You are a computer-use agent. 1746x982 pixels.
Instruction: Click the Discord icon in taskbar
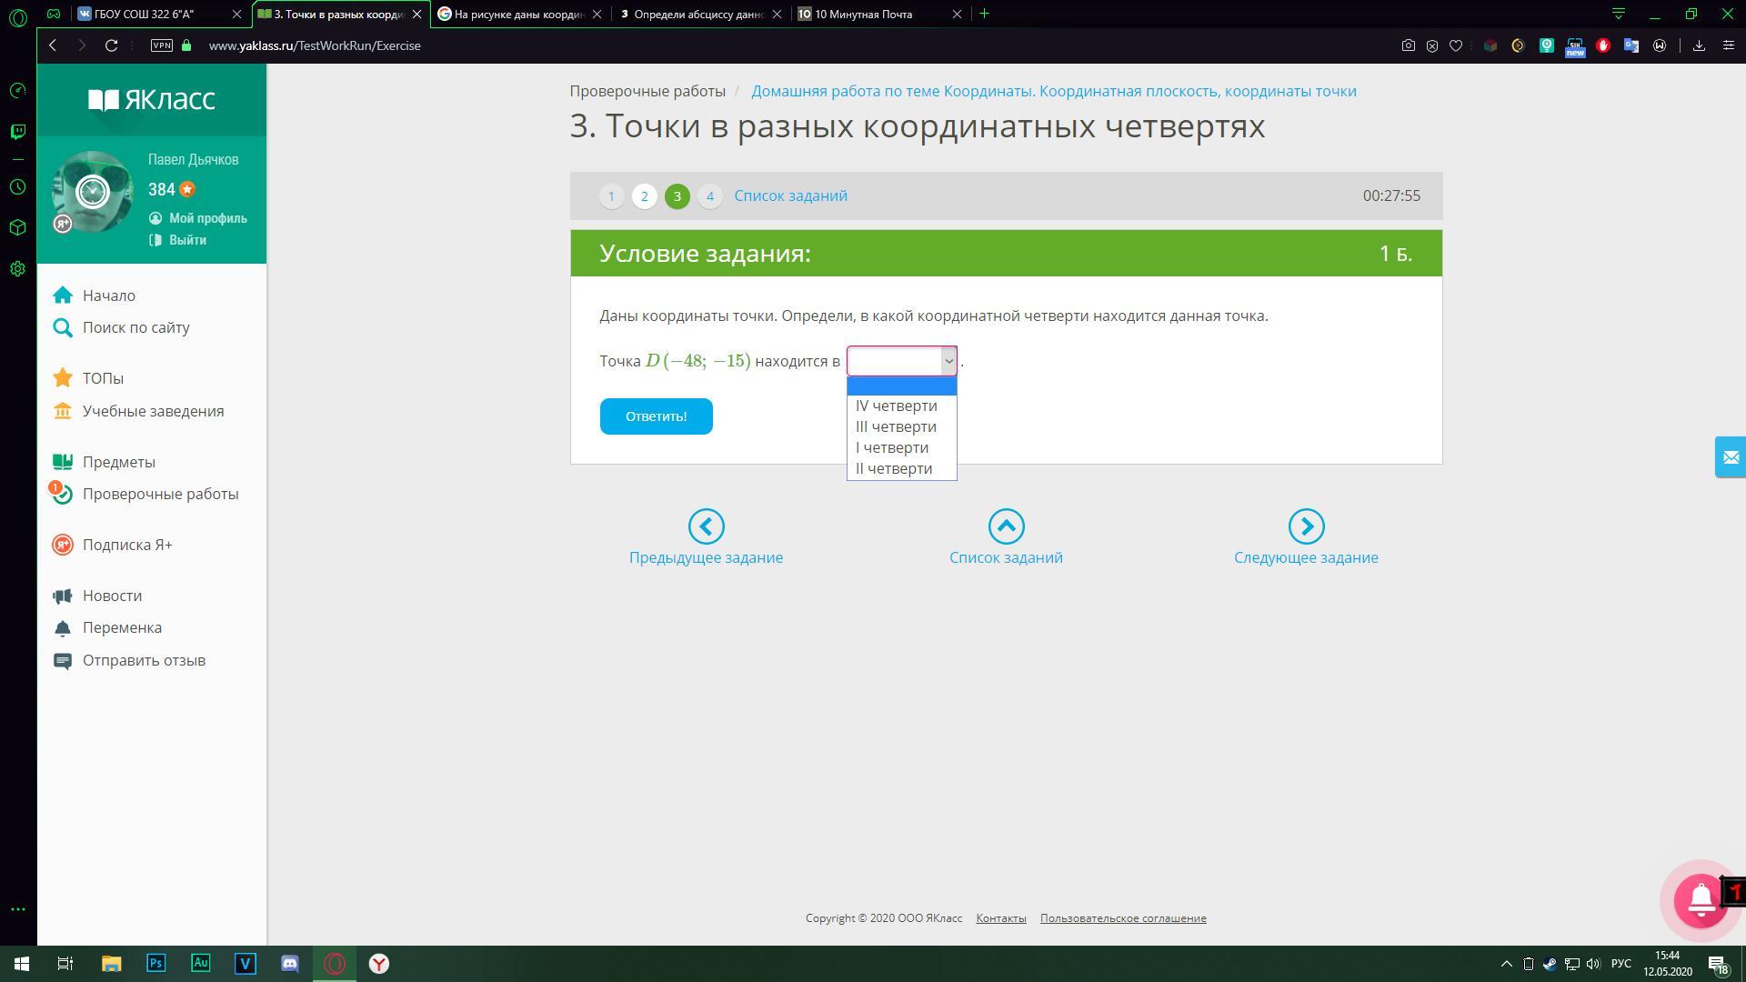coord(290,964)
